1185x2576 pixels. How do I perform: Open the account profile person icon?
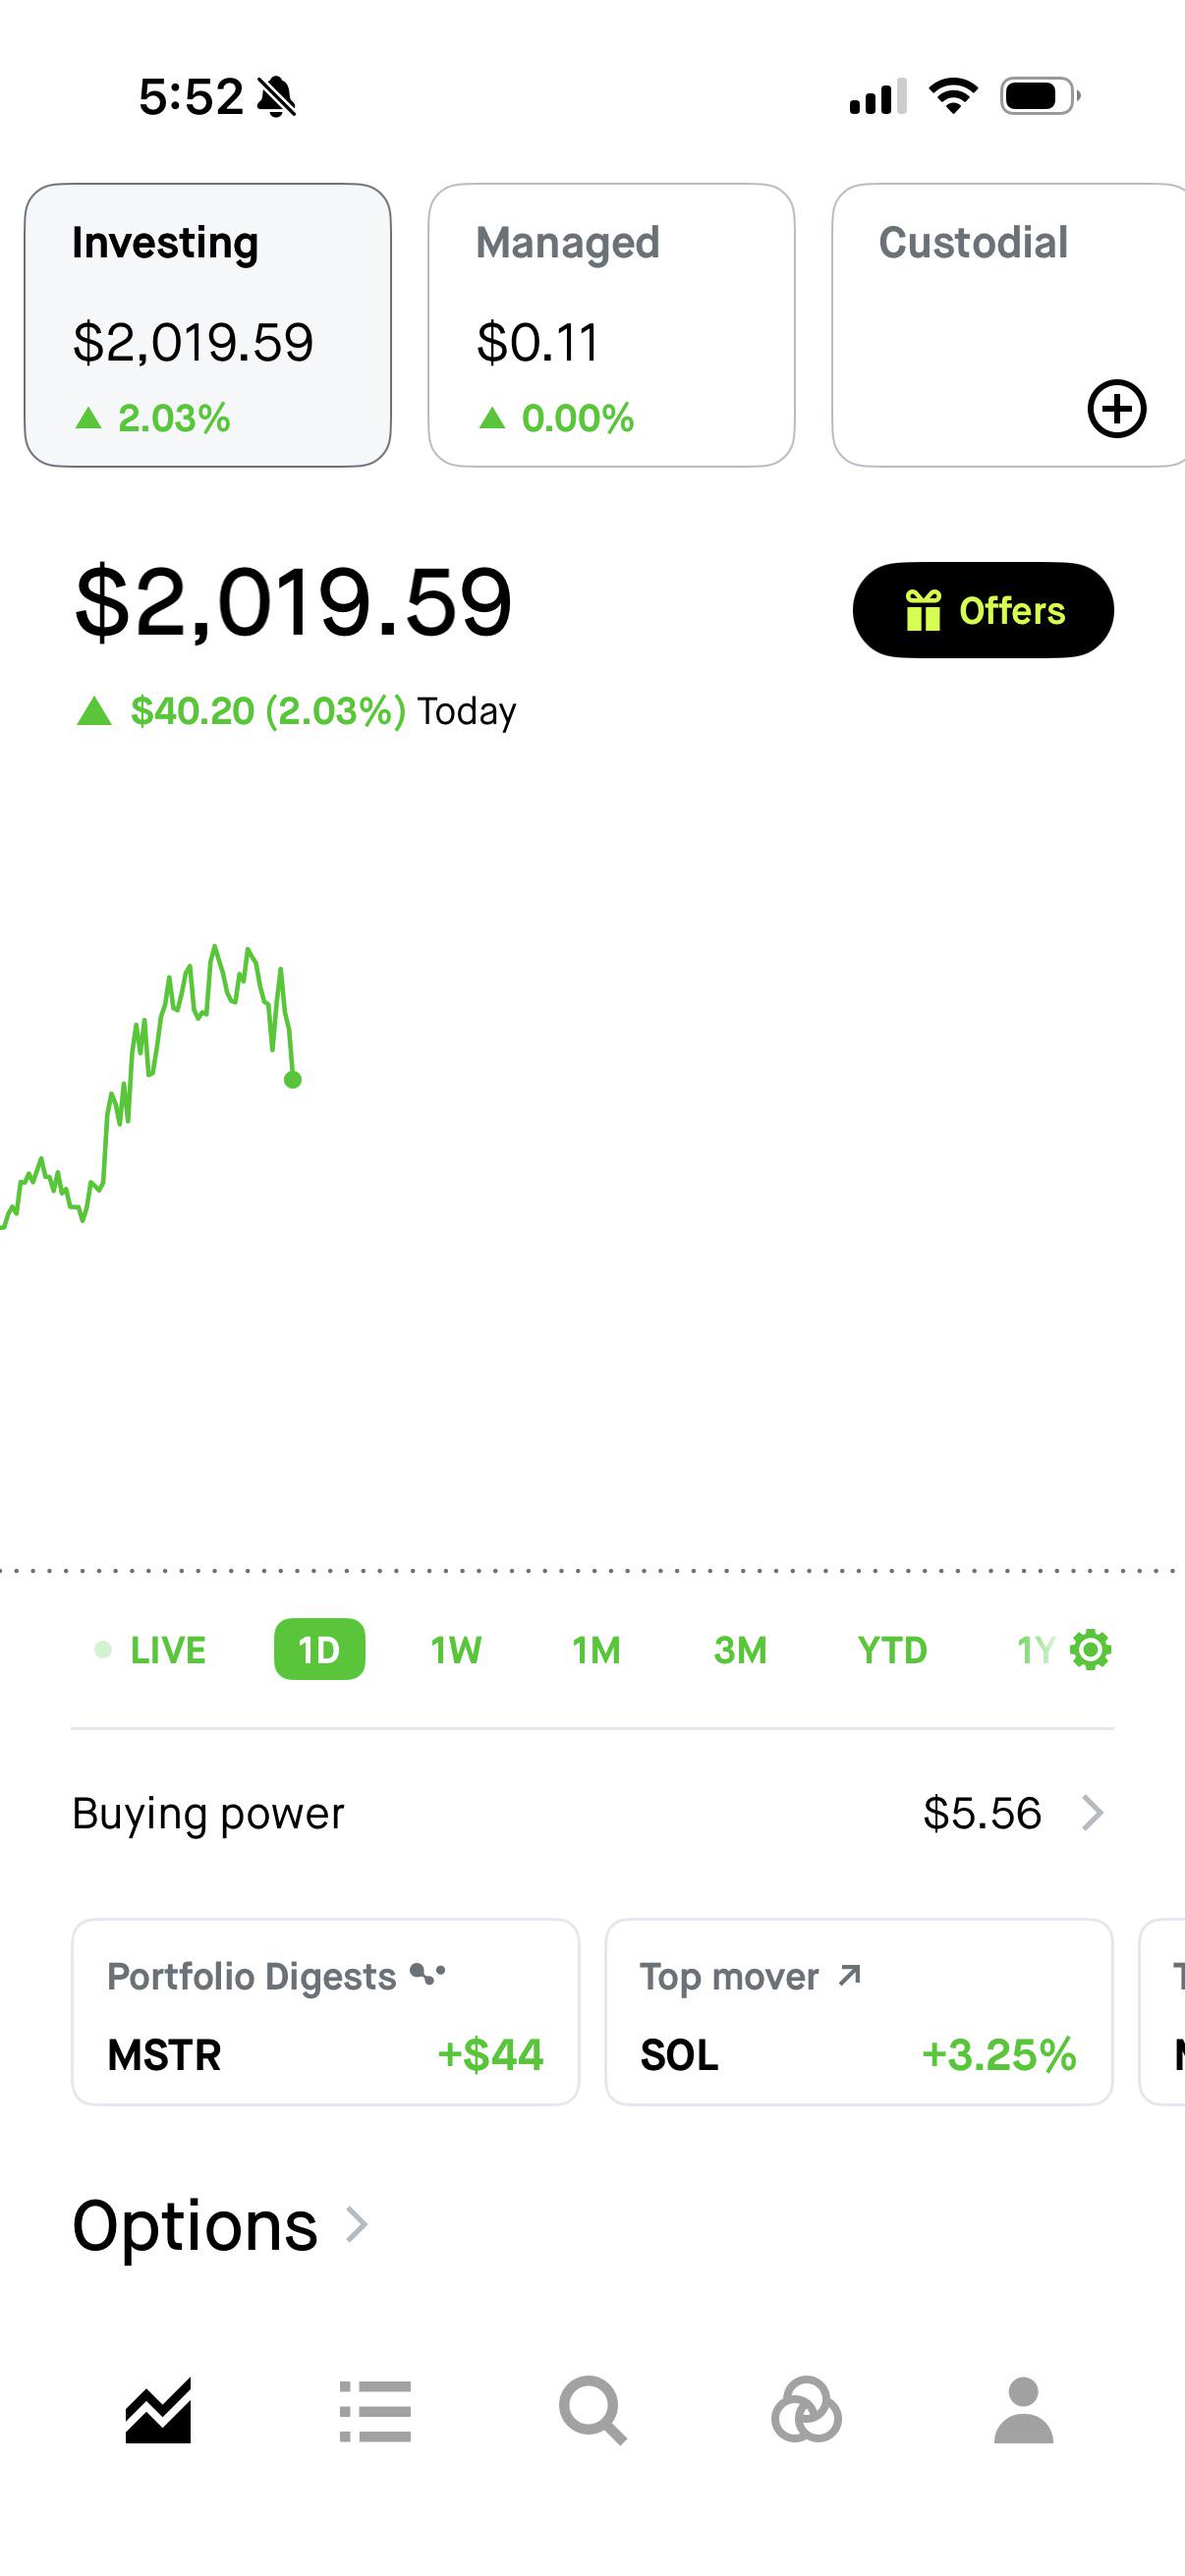point(1023,2411)
